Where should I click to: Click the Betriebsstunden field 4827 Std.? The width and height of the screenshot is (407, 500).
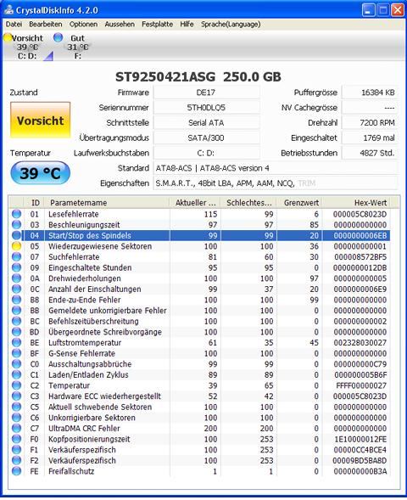click(370, 153)
